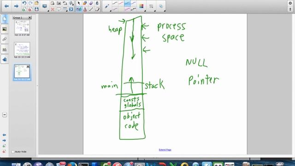Choose the Select arrow tool

pyautogui.click(x=79, y=3)
